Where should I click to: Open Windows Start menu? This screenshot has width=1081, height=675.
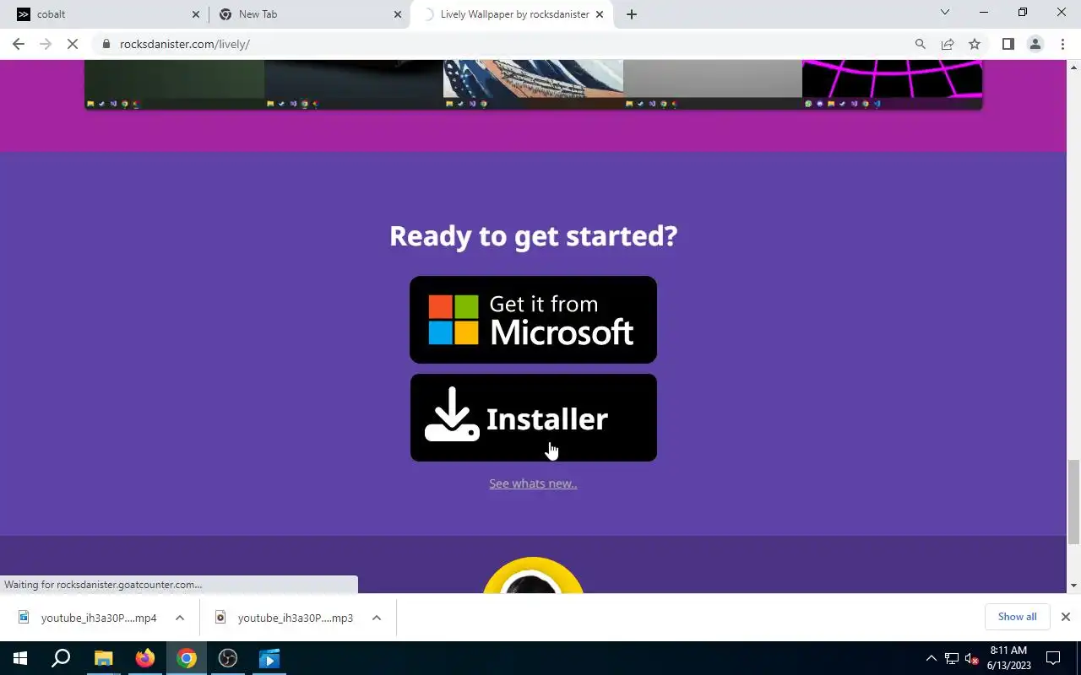20,658
